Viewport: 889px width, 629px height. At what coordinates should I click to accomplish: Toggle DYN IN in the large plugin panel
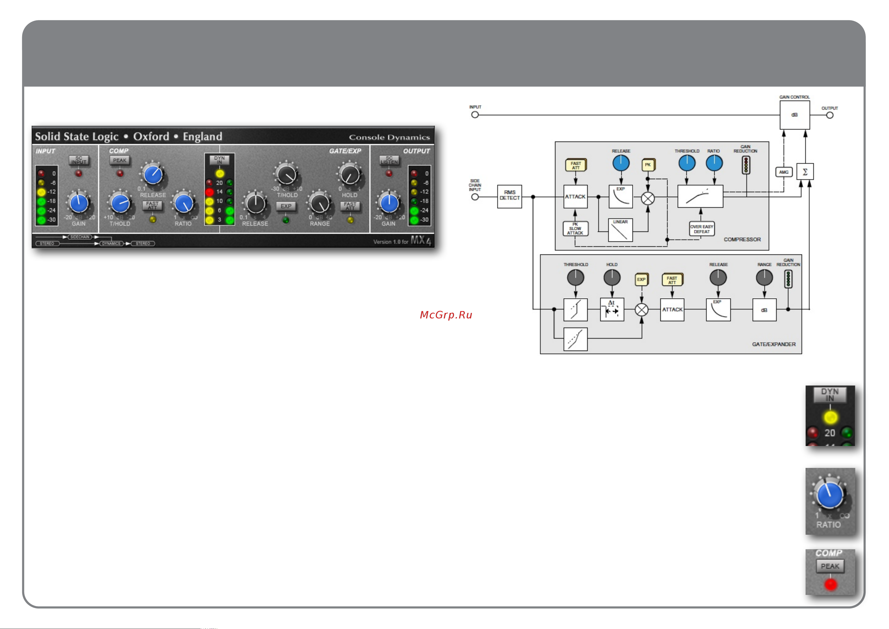[x=220, y=160]
